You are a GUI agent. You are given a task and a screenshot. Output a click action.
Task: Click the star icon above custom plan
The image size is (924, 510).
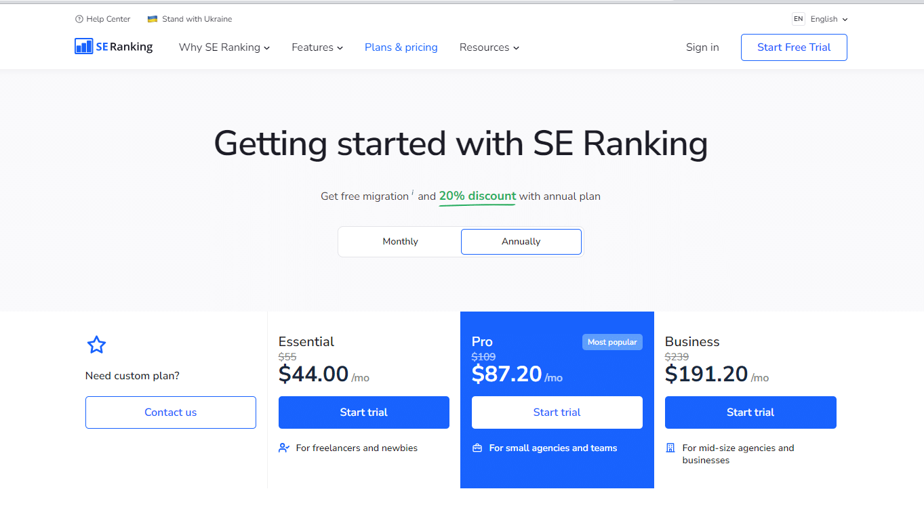pyautogui.click(x=97, y=345)
